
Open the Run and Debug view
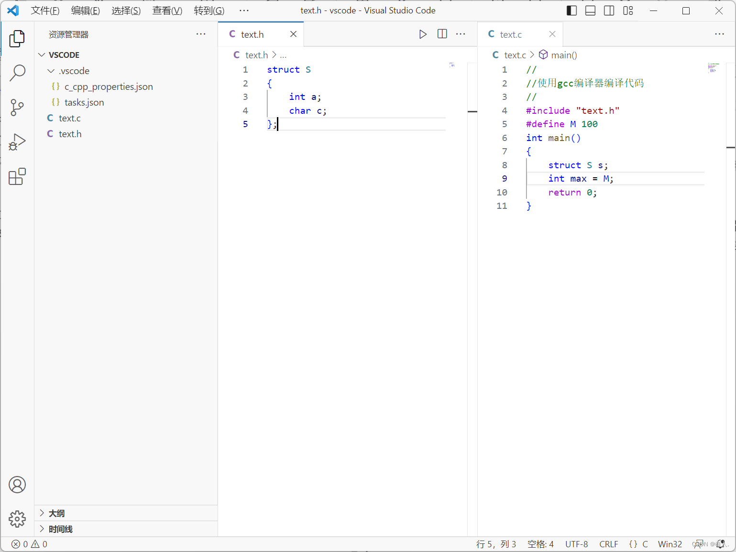coord(17,142)
